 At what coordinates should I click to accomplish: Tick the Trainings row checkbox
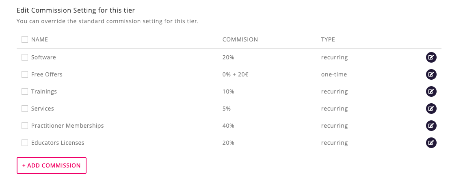coord(25,91)
